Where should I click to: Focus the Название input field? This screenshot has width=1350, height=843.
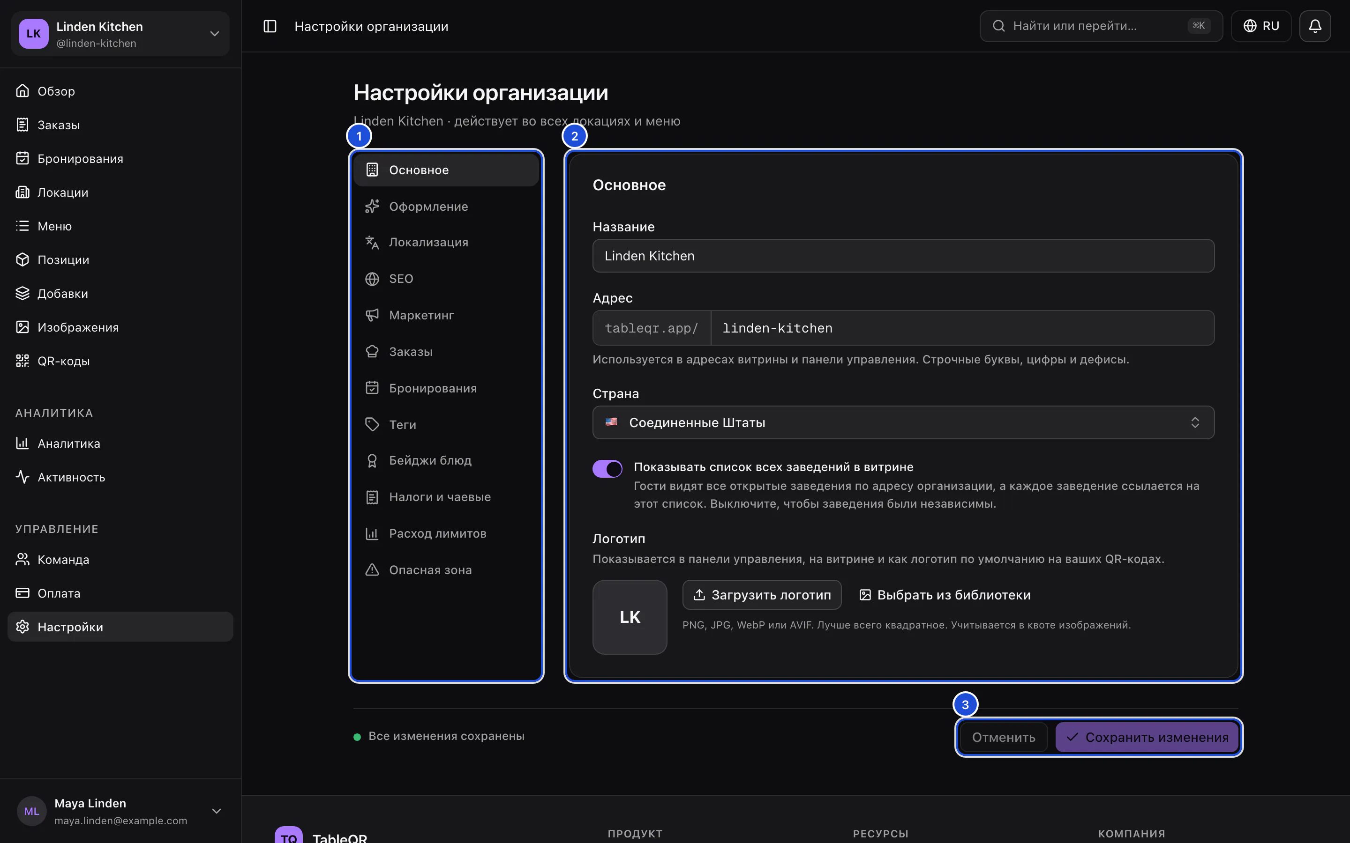[903, 256]
